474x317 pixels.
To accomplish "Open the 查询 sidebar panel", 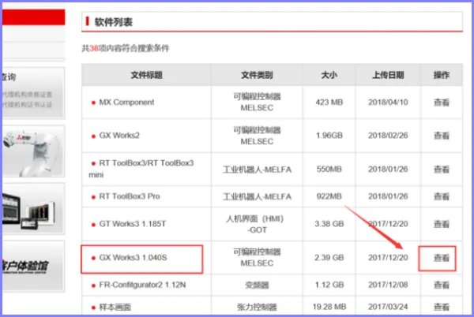I will tap(32, 92).
